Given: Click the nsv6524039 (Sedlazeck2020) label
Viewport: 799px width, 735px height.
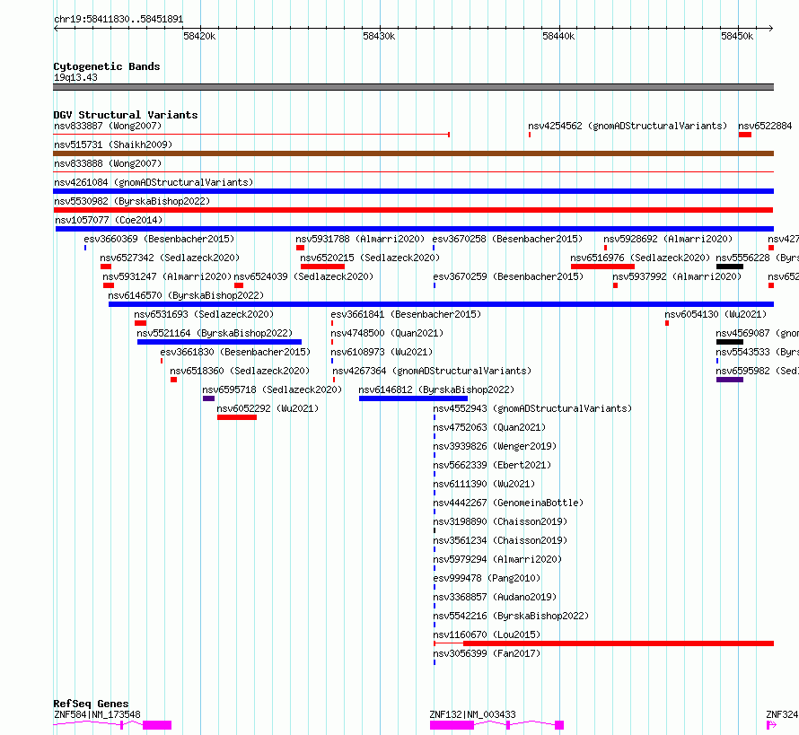Looking at the screenshot, I should point(303,276).
